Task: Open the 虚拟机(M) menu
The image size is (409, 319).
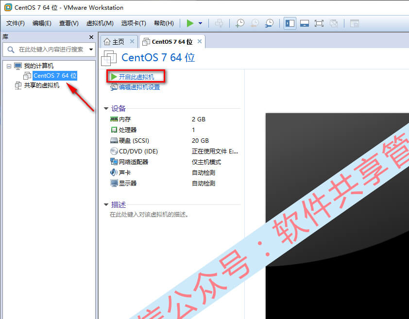Action: tap(100, 23)
